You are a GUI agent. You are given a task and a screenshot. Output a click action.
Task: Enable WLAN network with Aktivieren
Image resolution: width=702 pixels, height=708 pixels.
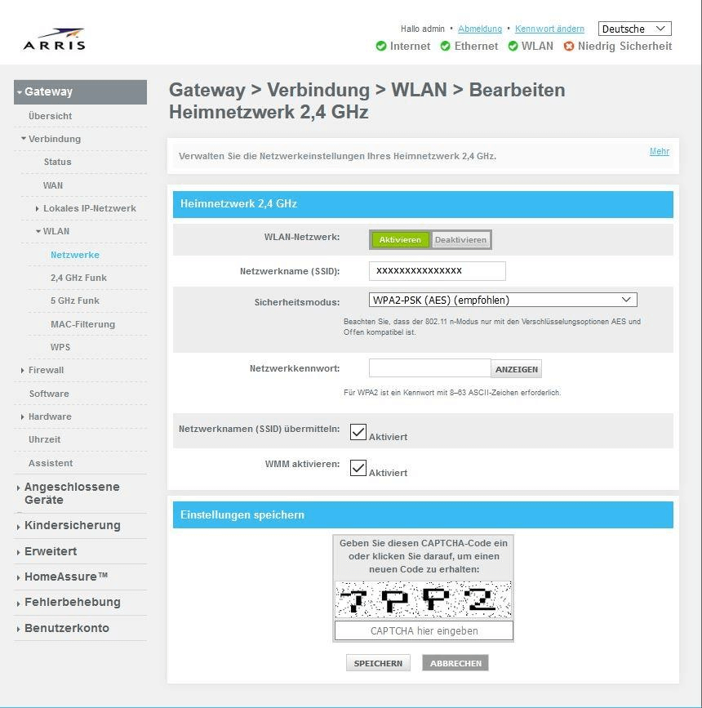coord(400,239)
